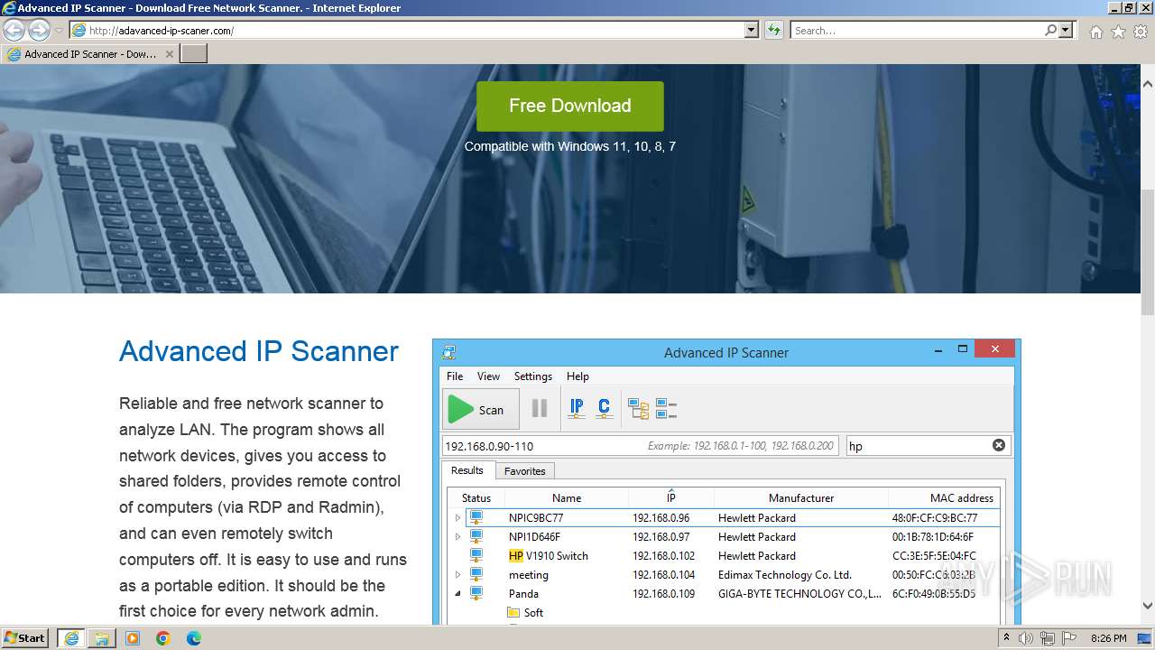Image resolution: width=1155 pixels, height=650 pixels.
Task: Go back with the browser Back arrow
Action: 14,31
